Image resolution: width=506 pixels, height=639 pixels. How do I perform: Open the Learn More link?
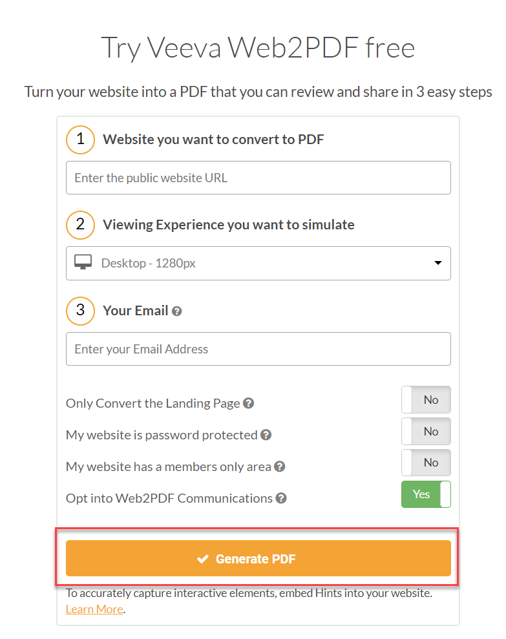[94, 609]
